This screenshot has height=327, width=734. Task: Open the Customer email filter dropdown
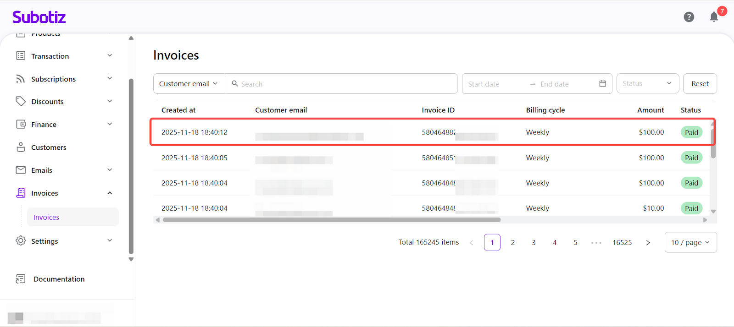189,83
